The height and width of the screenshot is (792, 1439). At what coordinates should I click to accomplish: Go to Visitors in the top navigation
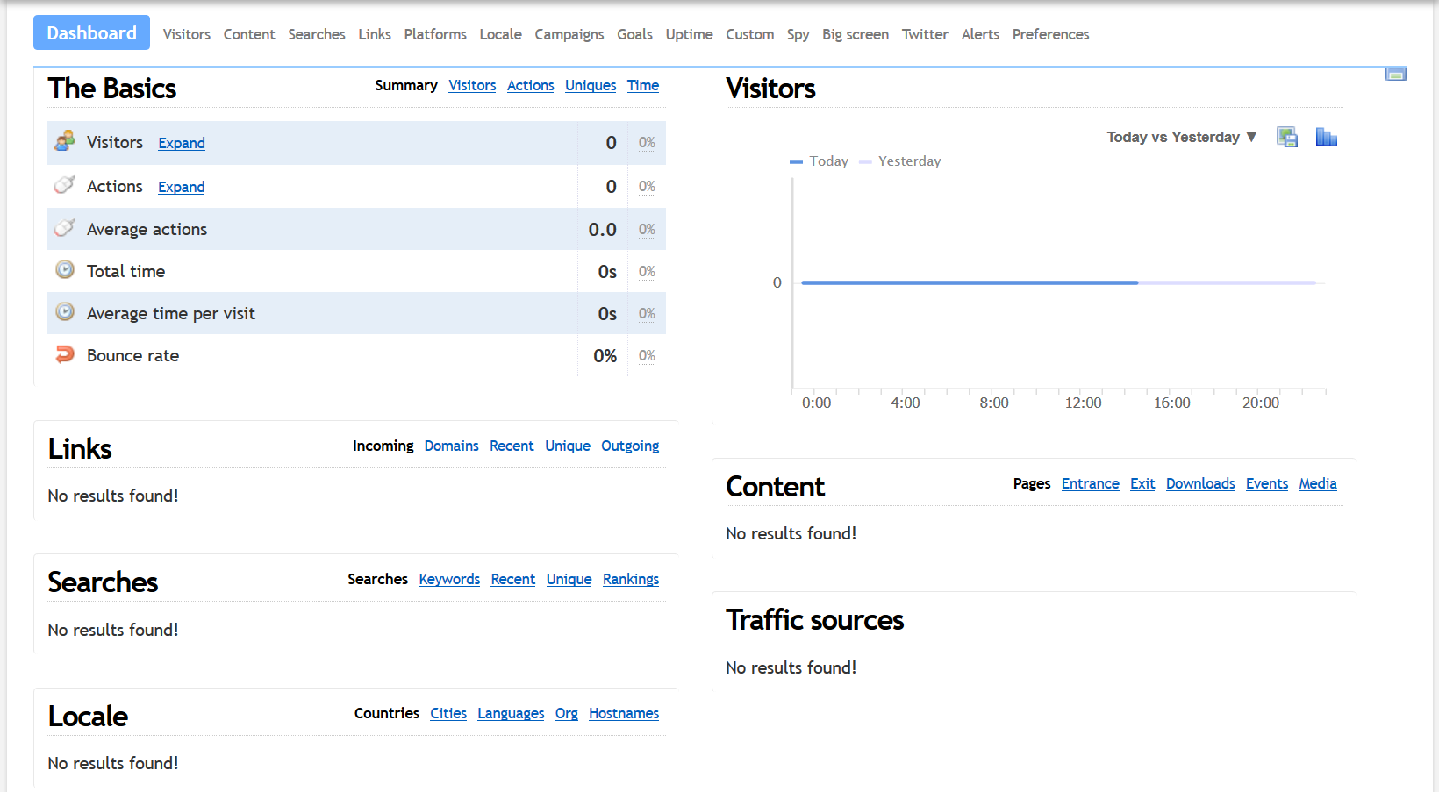(187, 34)
